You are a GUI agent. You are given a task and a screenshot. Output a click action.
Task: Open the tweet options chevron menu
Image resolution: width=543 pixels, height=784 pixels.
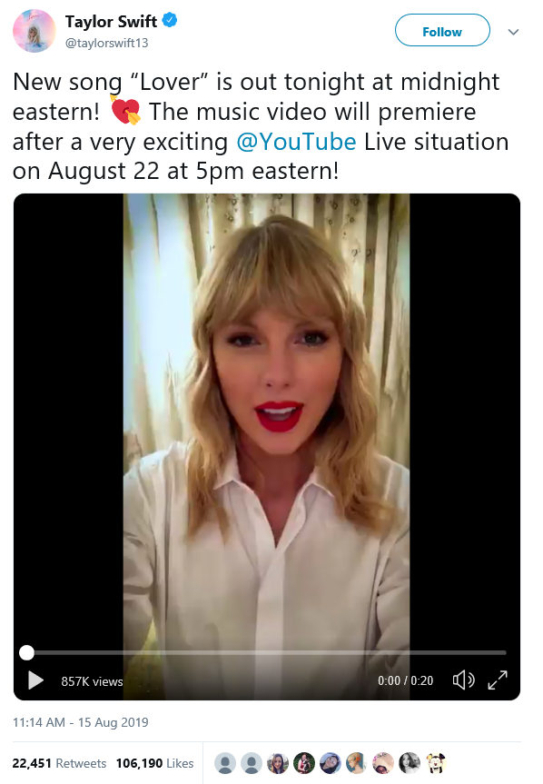click(513, 32)
